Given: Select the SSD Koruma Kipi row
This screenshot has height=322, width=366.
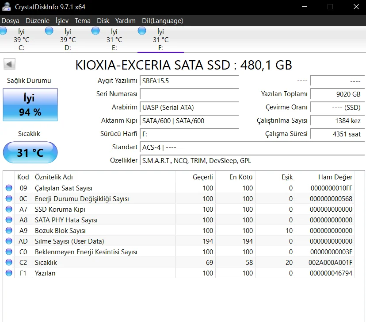Looking at the screenshot, I should [x=179, y=209].
